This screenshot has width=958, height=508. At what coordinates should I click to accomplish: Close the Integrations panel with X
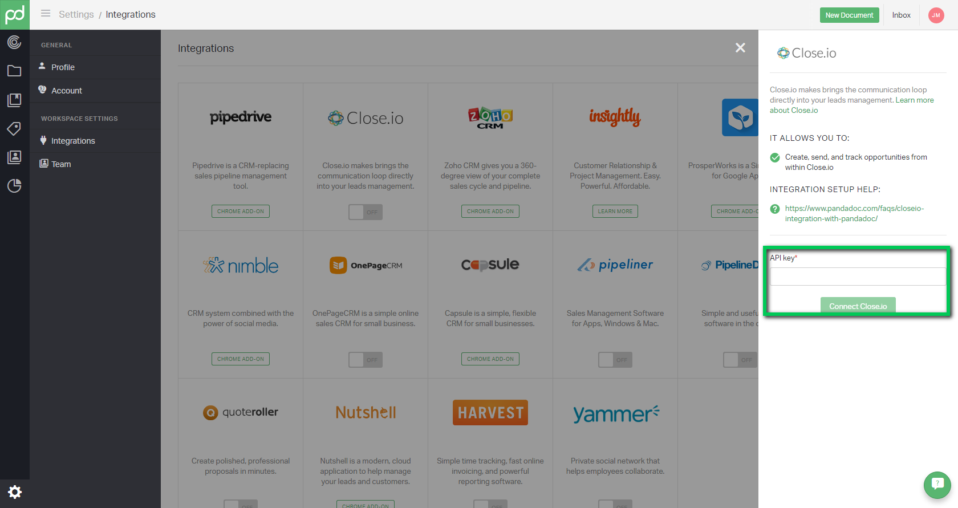740,48
